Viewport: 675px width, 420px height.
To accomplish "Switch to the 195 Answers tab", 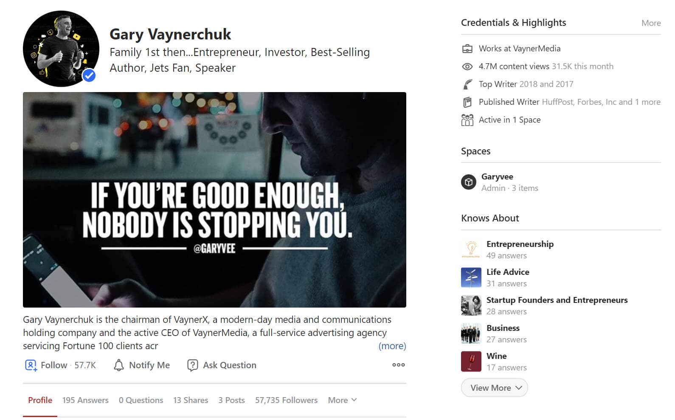I will pos(85,400).
